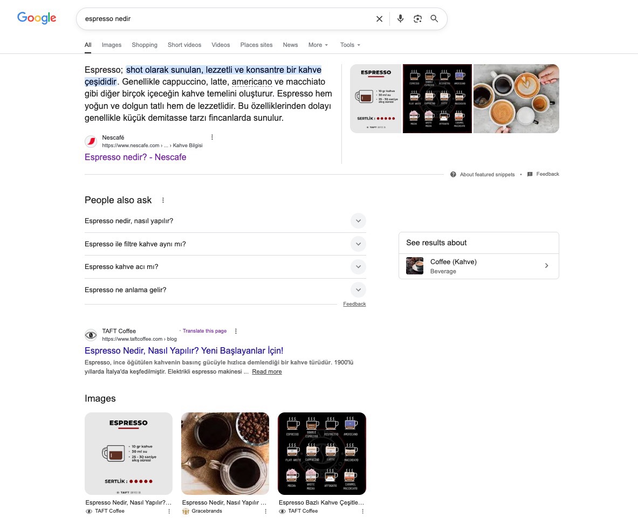Open three-dot menu next to TAFT Coffee result
The width and height of the screenshot is (638, 524).
pos(236,331)
